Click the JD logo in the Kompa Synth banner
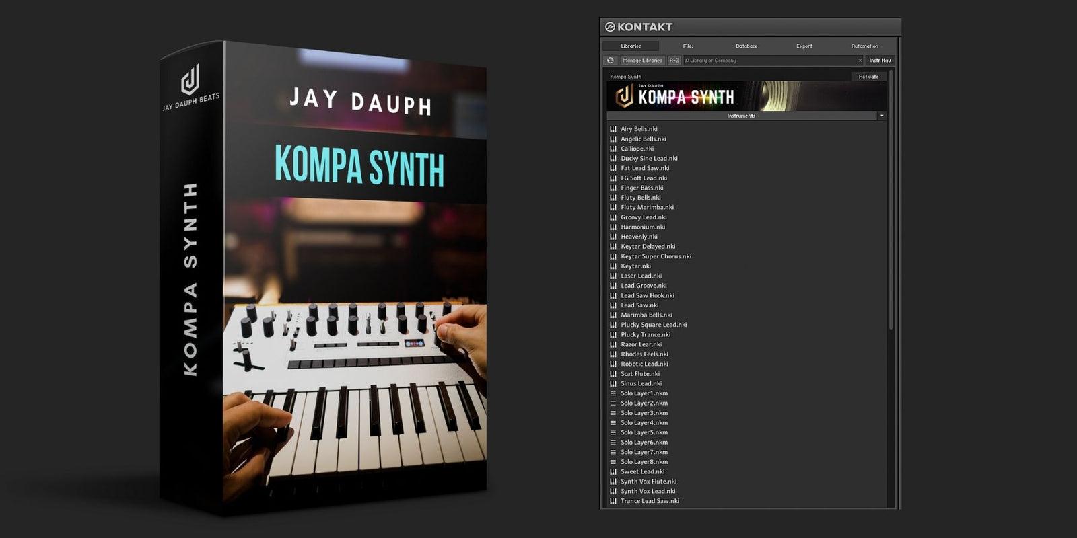Image resolution: width=1077 pixels, height=538 pixels. click(625, 98)
